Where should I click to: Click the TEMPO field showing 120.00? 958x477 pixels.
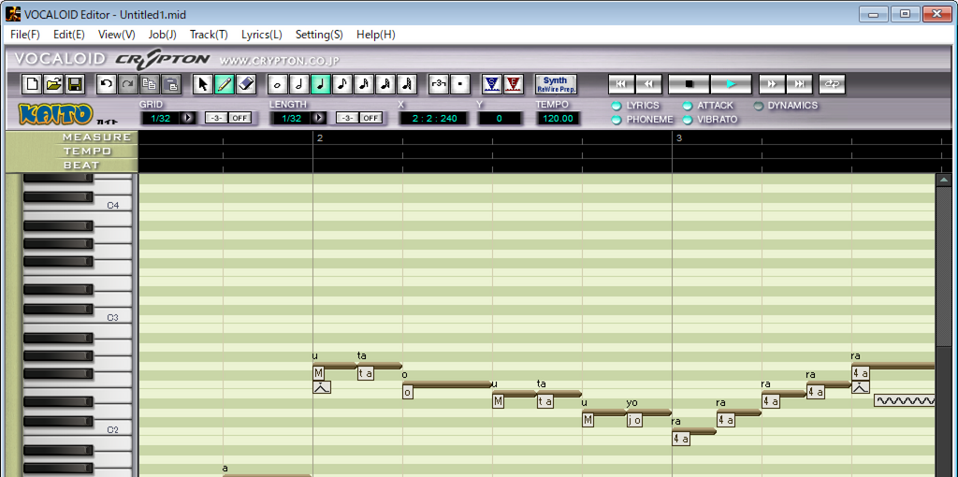tap(559, 119)
